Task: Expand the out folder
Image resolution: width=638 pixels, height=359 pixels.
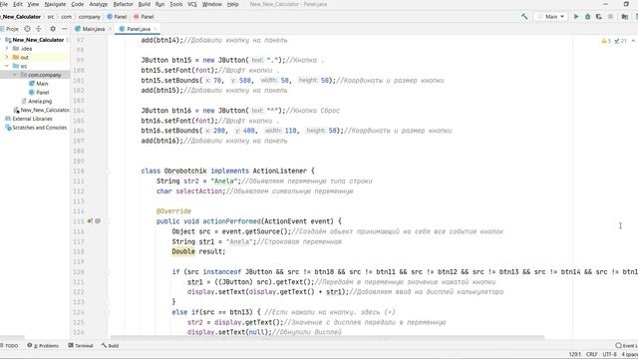Action: pyautogui.click(x=7, y=58)
